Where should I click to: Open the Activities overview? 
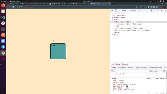point(4,1)
